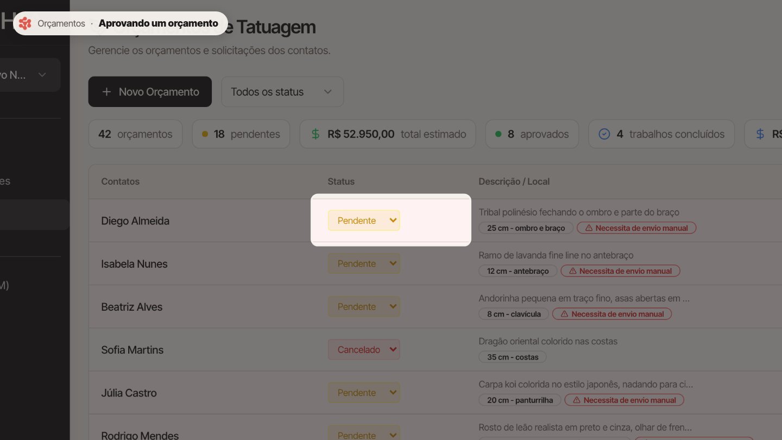The height and width of the screenshot is (440, 782).
Task: Click the Novo Orçamento button
Action: pyautogui.click(x=150, y=92)
